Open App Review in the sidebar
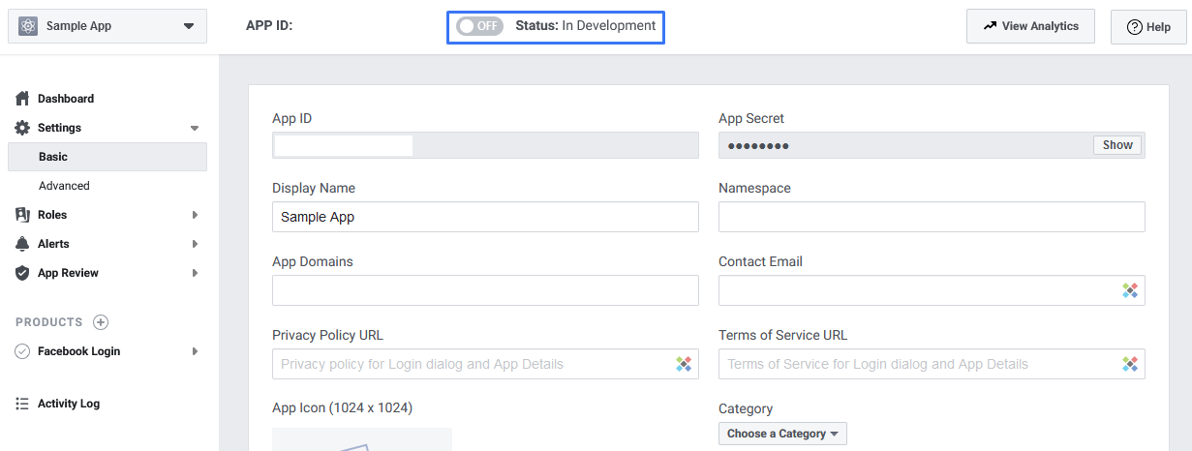Viewport: 1192px width, 451px height. pyautogui.click(x=68, y=273)
